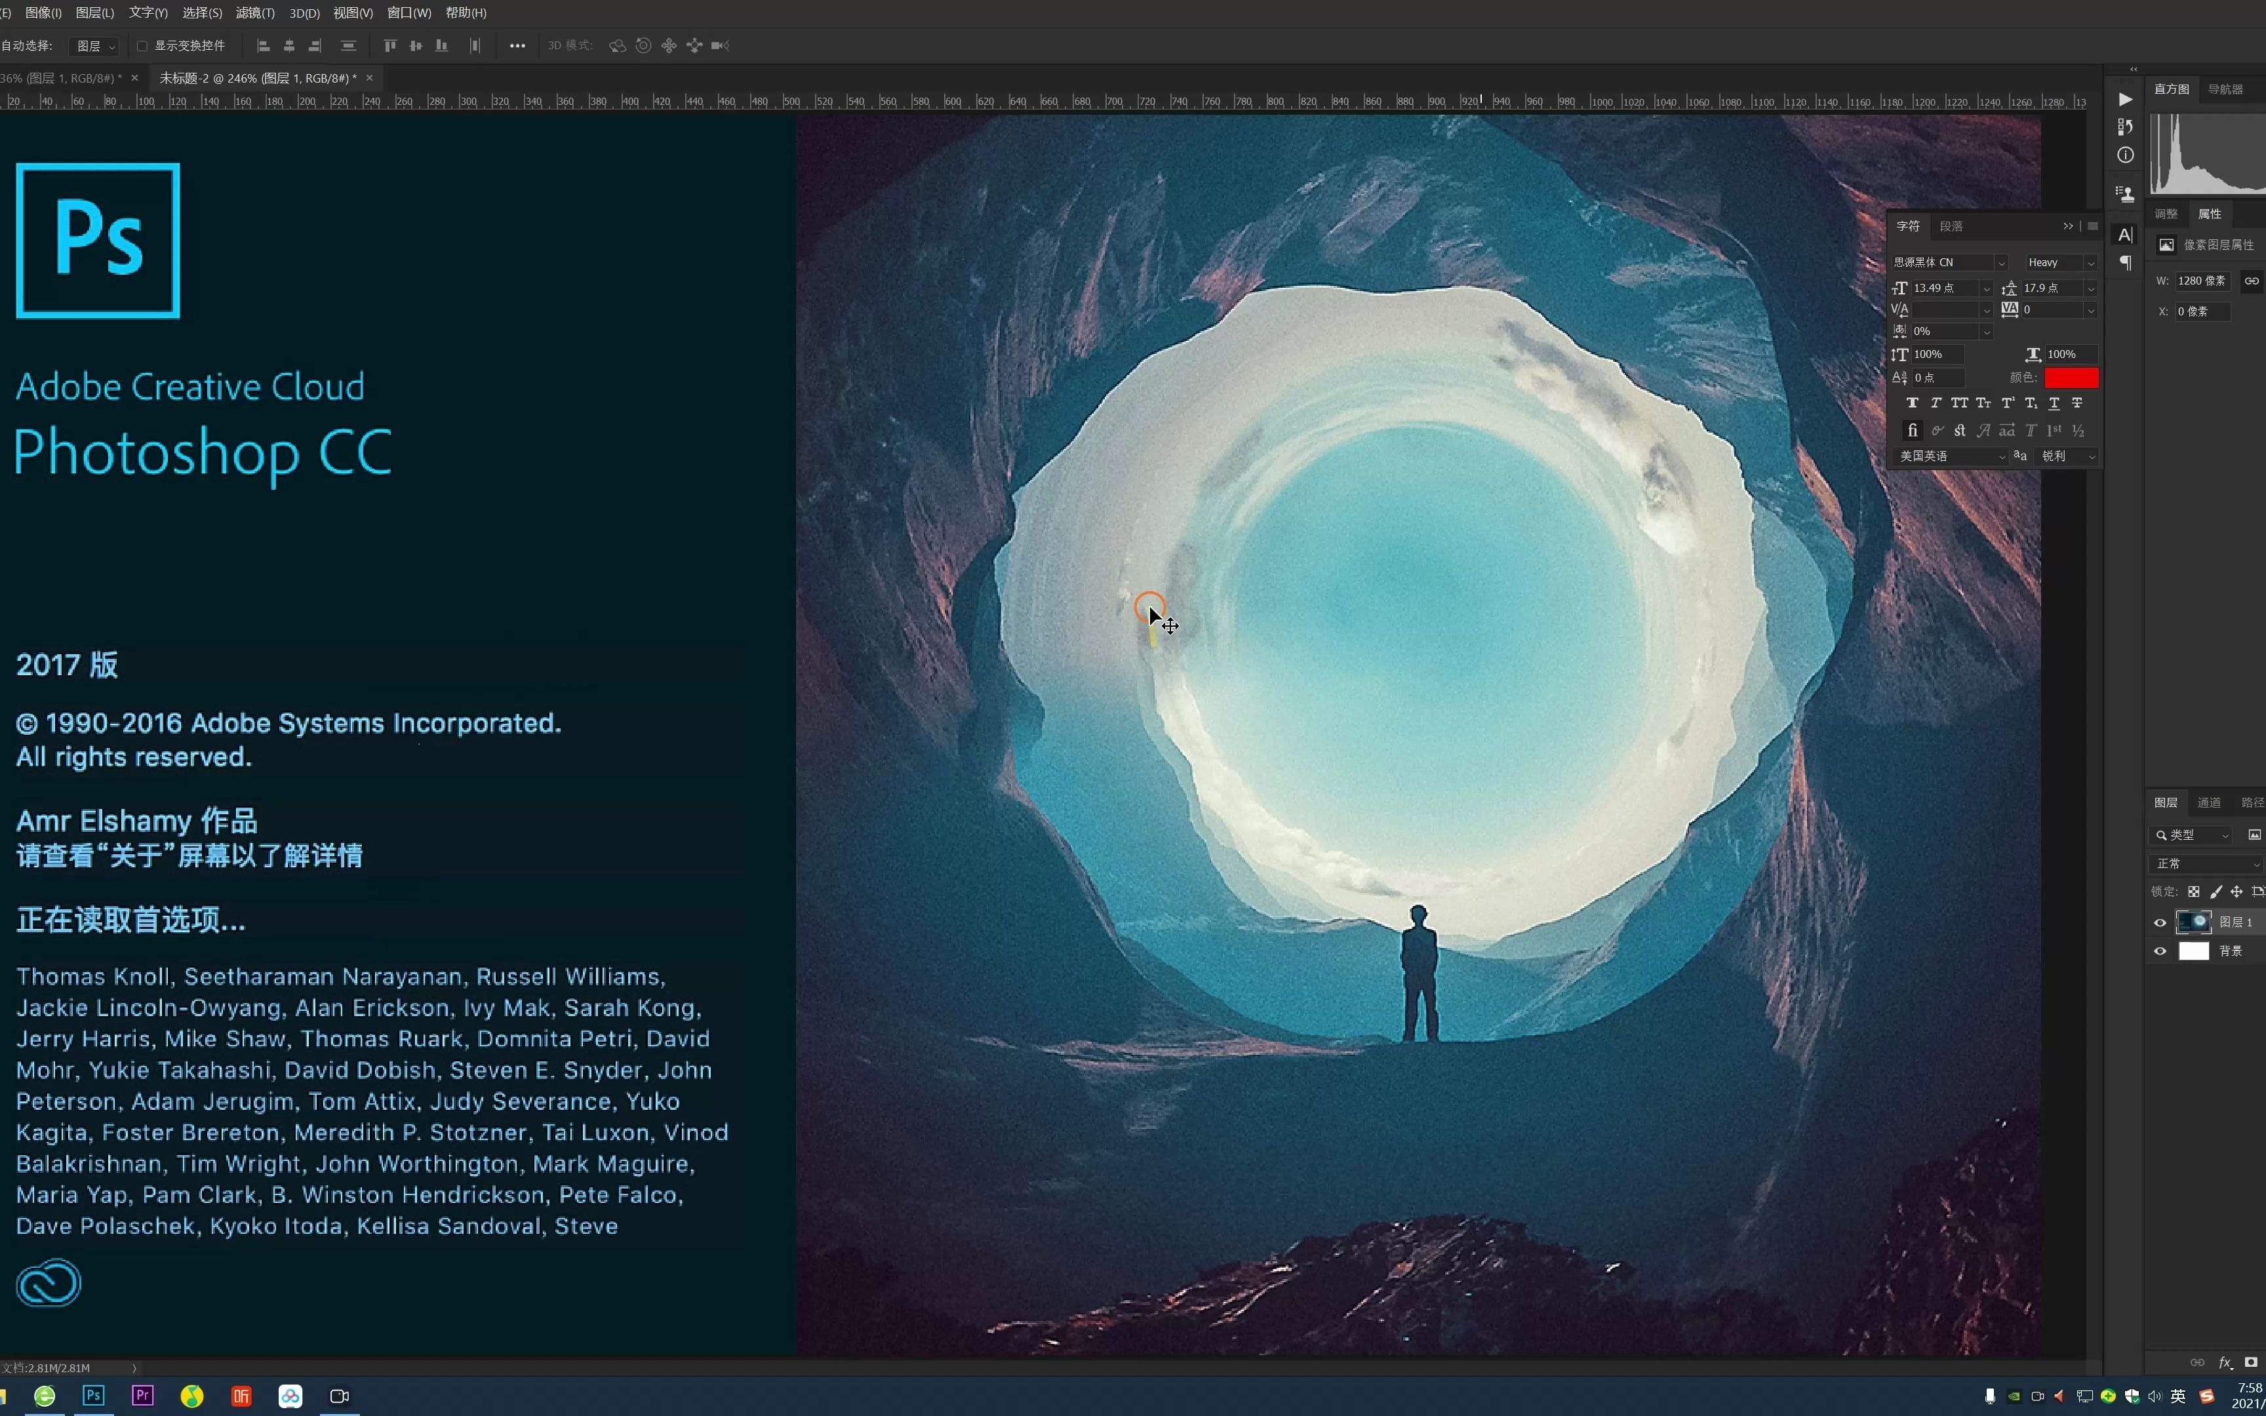Hide 图层 1 layer visibility eye
Viewport: 2266px width, 1416px height.
pyautogui.click(x=2160, y=922)
